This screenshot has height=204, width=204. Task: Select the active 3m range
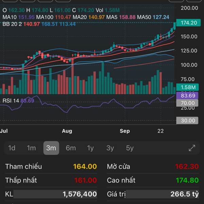pyautogui.click(x=51, y=148)
